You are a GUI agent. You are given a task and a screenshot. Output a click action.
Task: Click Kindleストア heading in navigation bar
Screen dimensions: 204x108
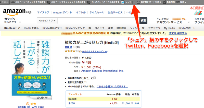click(x=12, y=28)
